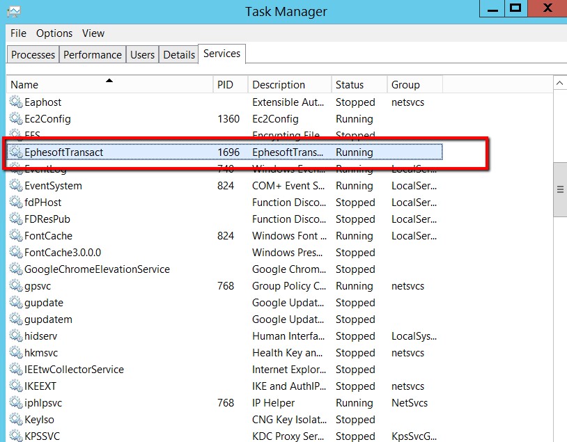The width and height of the screenshot is (567, 442).
Task: Click the 'COM+ Event S...' description cell
Action: coord(288,186)
